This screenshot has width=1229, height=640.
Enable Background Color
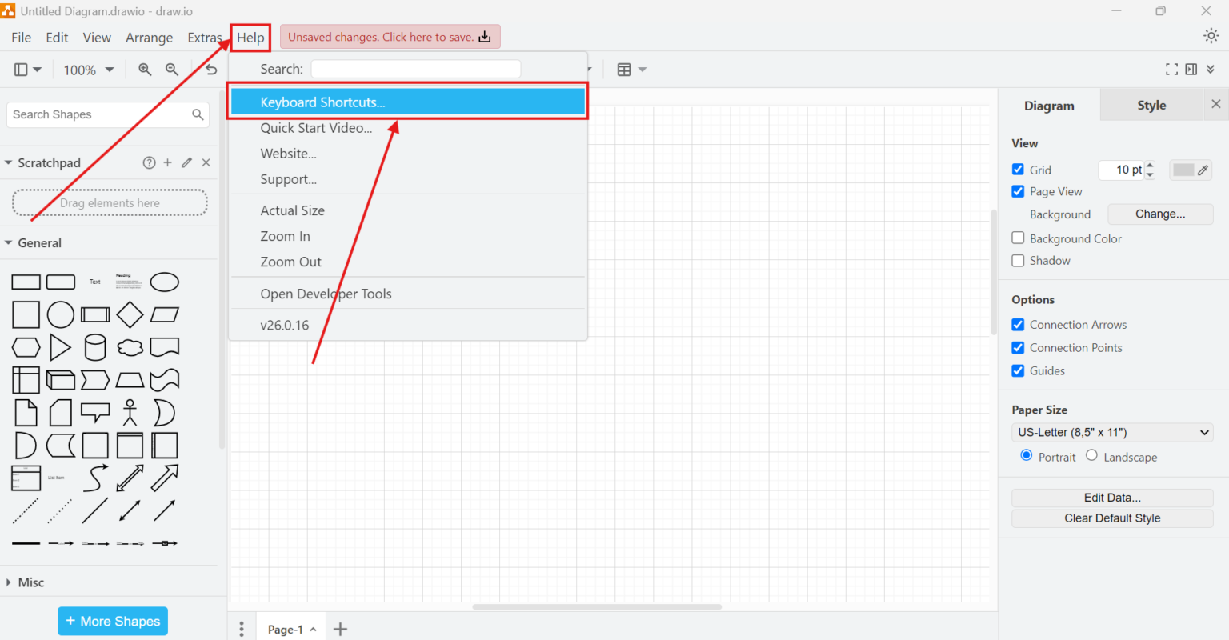coord(1018,238)
